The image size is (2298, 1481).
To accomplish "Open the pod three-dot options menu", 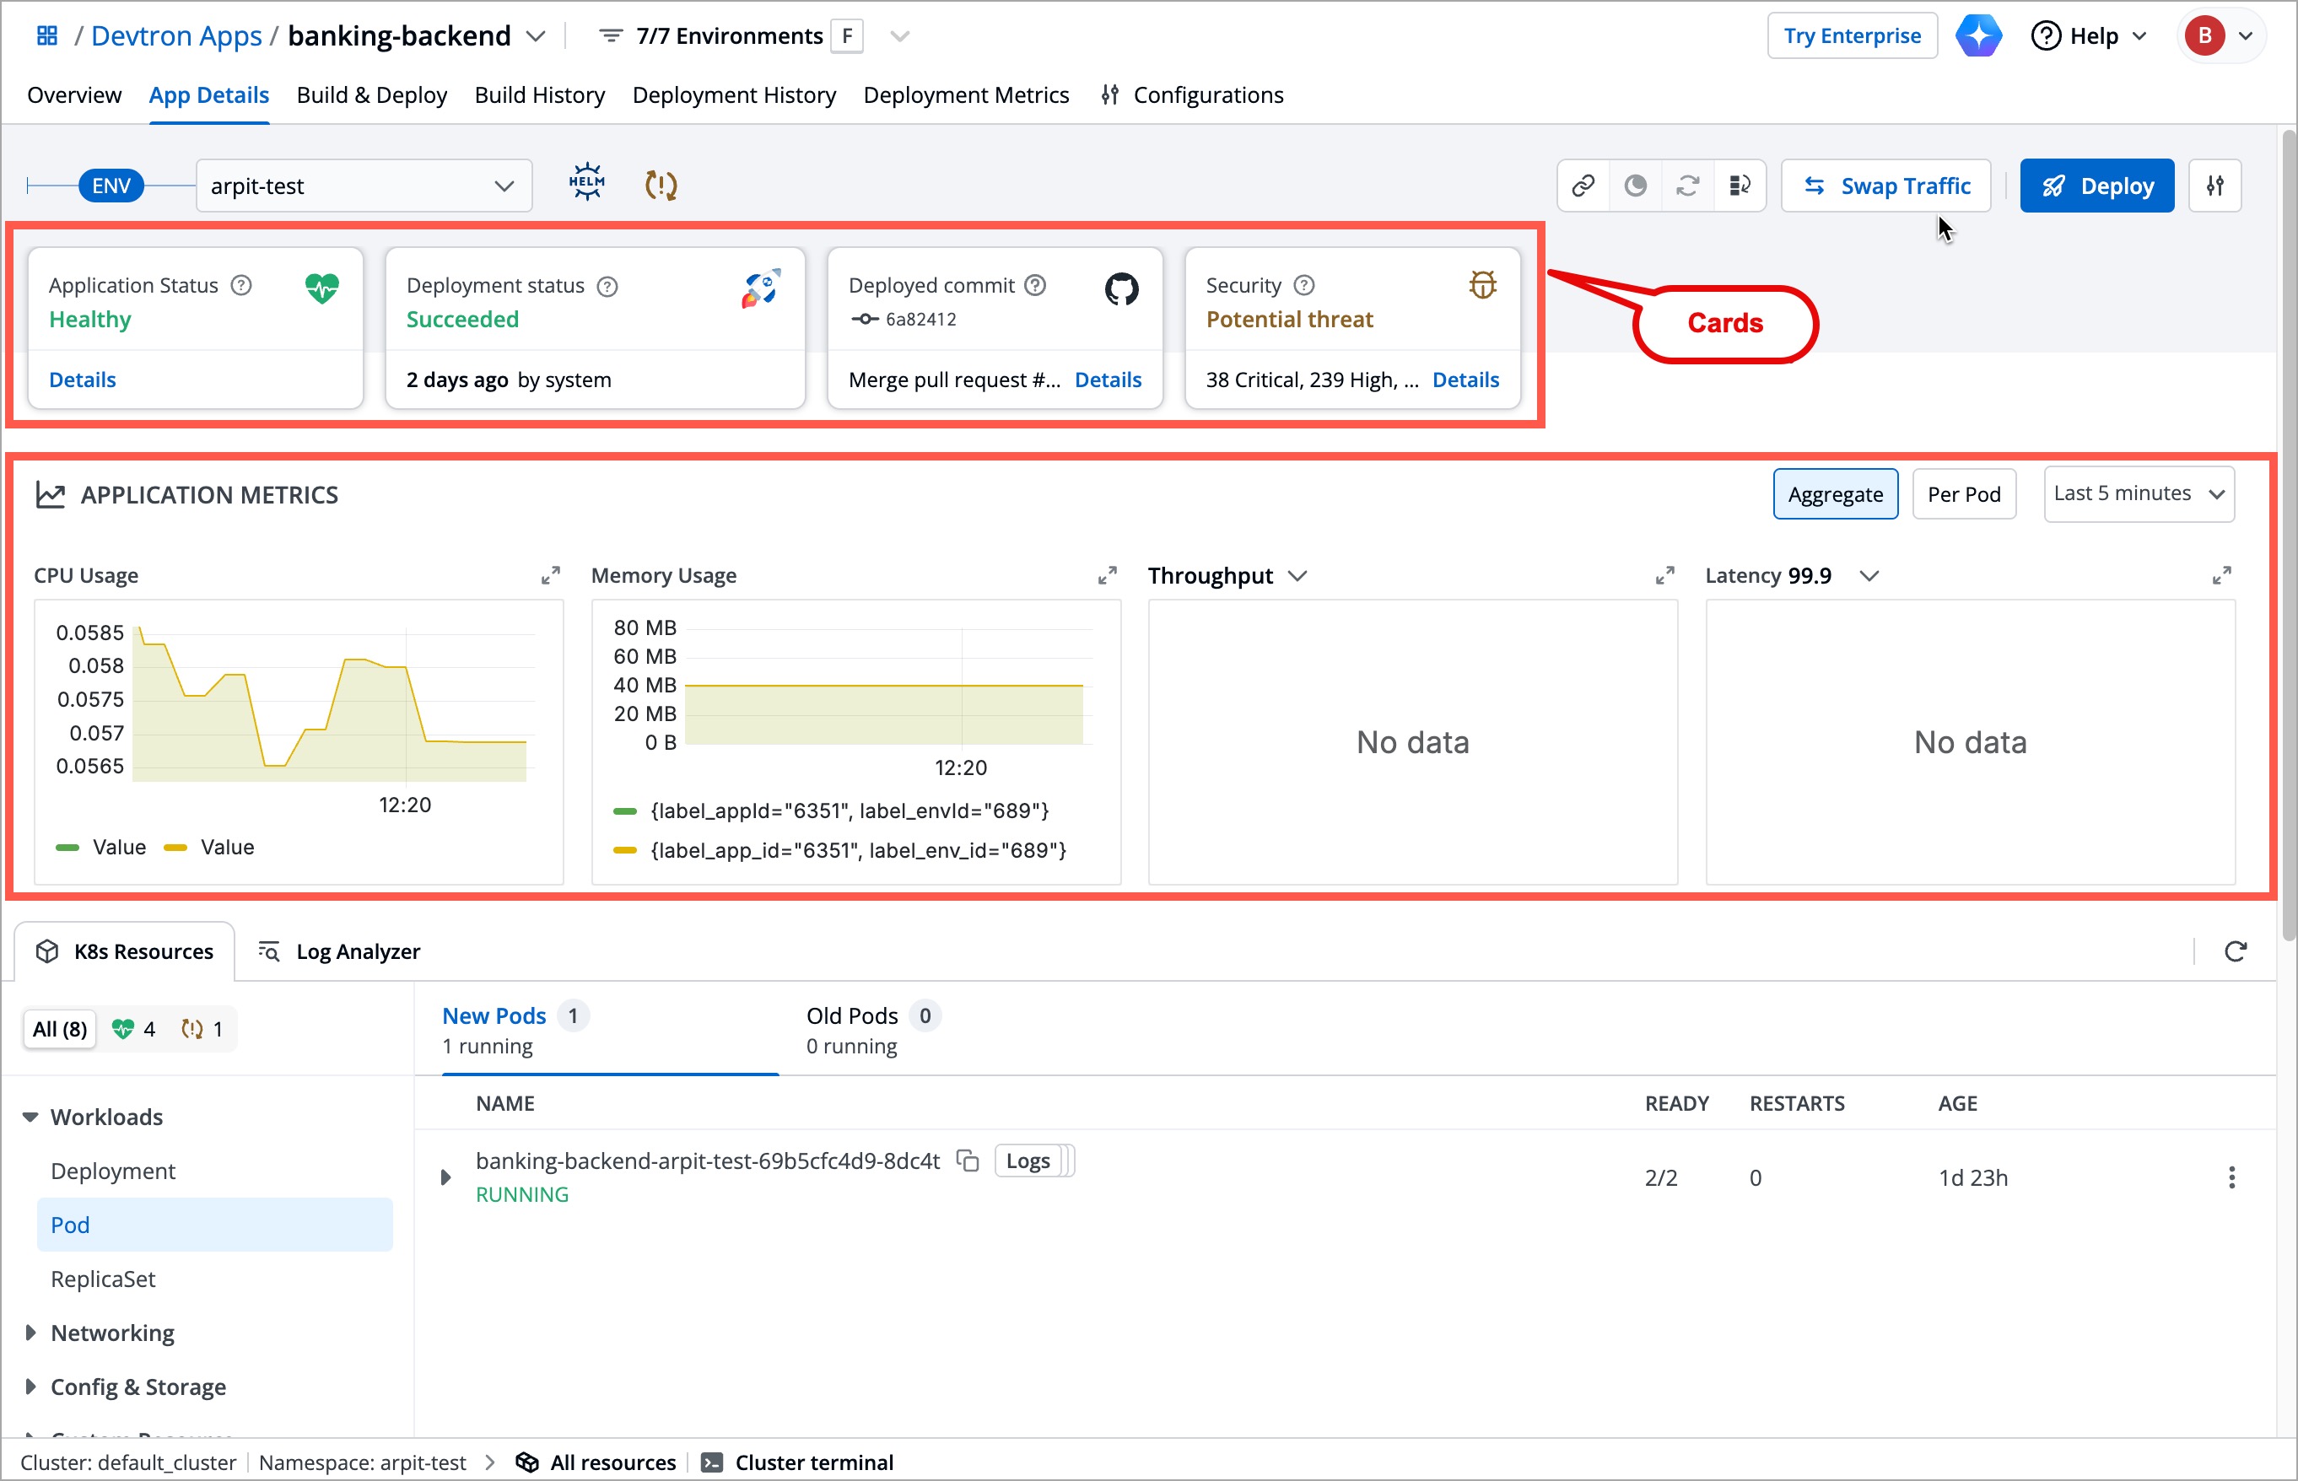I will [x=2231, y=1177].
